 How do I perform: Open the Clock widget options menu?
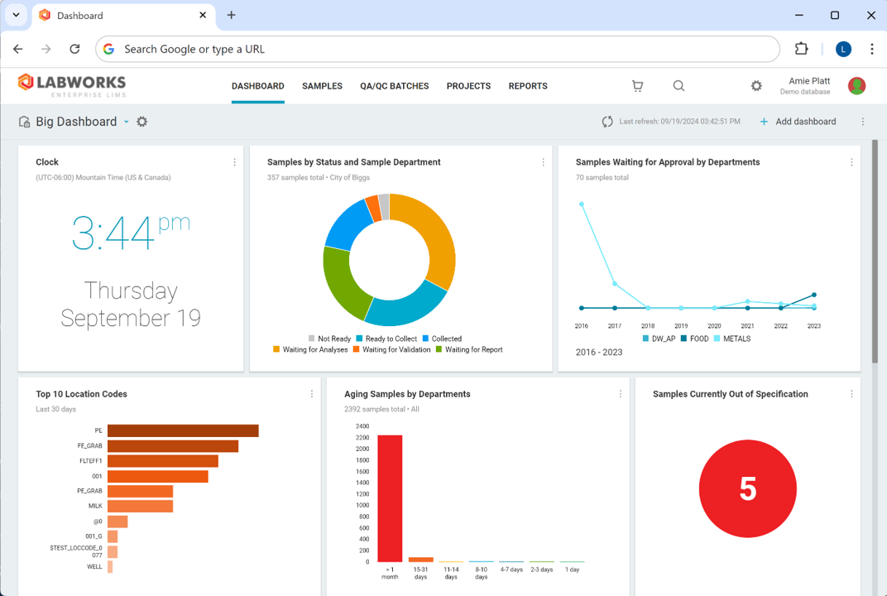[x=234, y=162]
